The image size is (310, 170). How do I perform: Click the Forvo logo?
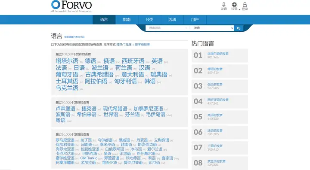71,6
